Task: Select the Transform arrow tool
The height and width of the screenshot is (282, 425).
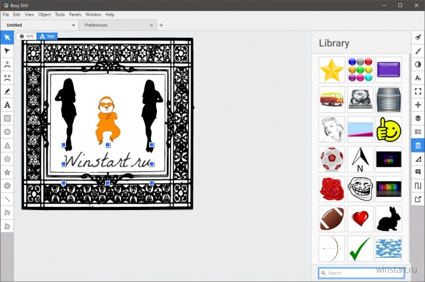Action: (7, 37)
